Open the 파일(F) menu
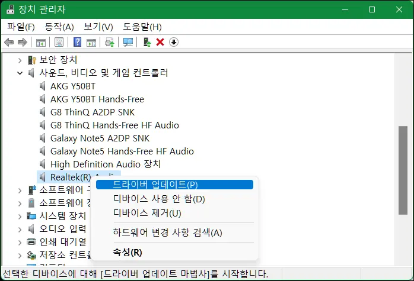 coord(21,27)
